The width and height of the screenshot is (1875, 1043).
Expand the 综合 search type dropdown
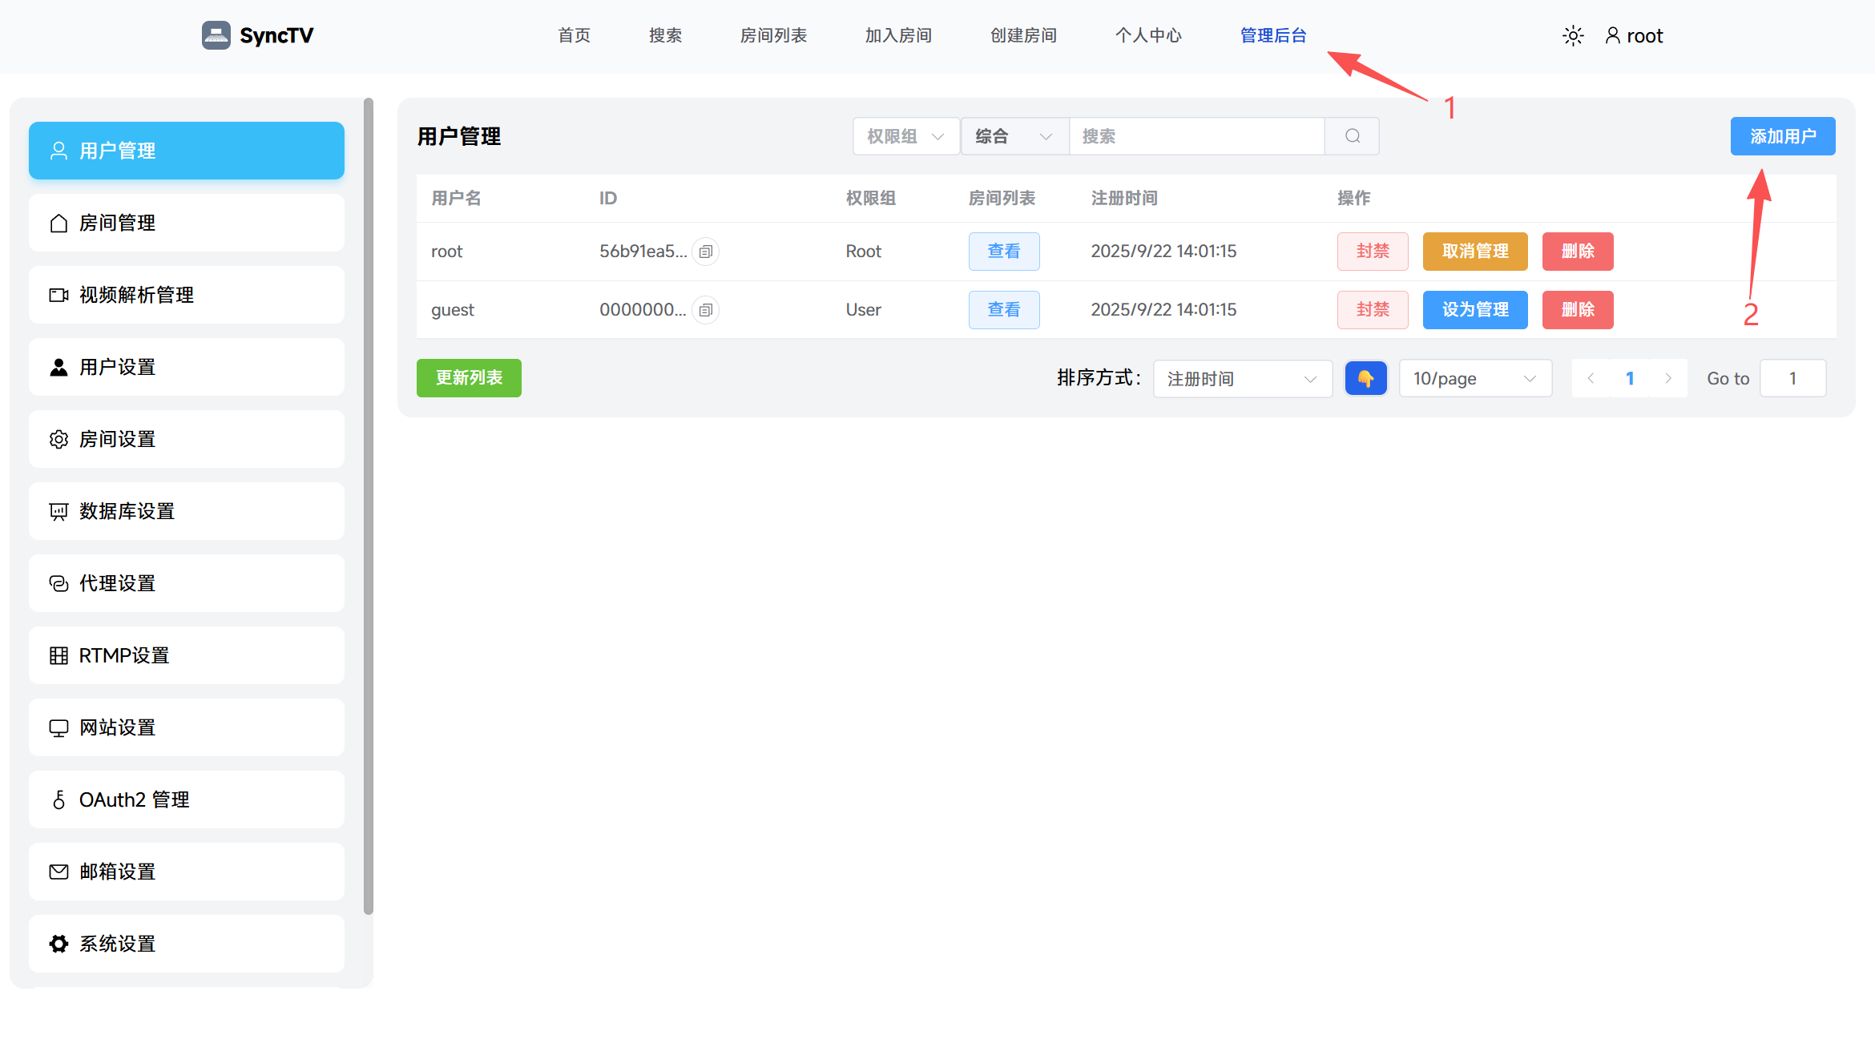1014,136
